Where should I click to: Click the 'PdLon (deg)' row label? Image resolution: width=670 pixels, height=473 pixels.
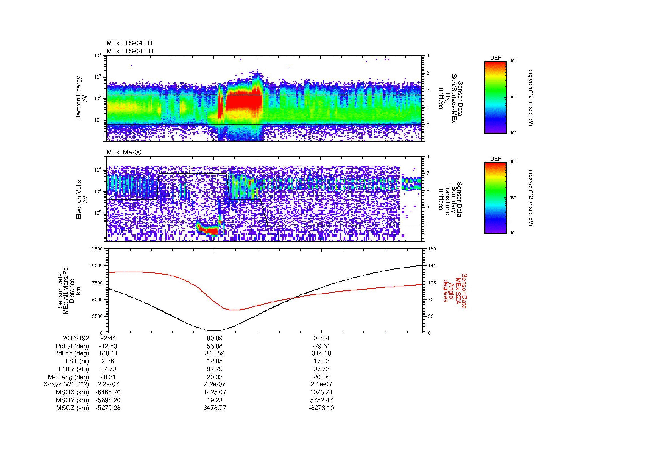[72, 354]
